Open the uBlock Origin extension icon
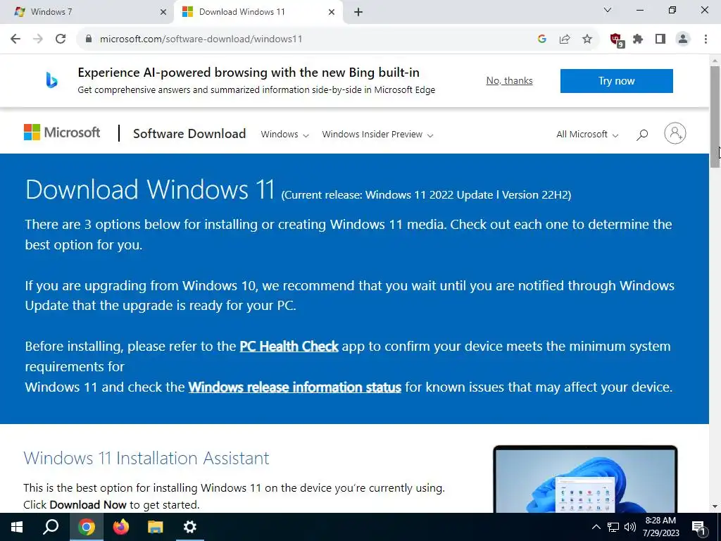Image resolution: width=721 pixels, height=541 pixels. (x=617, y=39)
